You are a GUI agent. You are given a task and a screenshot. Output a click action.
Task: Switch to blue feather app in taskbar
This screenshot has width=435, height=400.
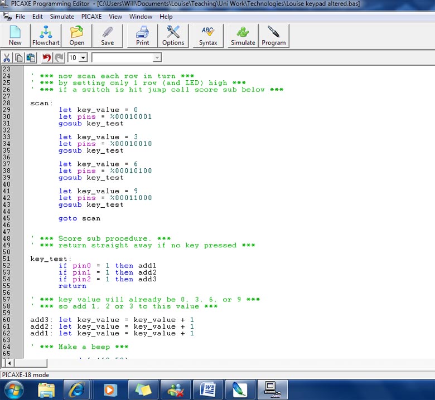[240, 390]
